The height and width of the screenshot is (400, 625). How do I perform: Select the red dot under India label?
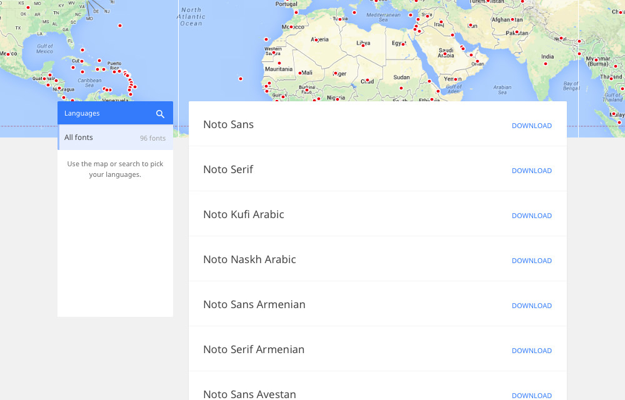(545, 64)
